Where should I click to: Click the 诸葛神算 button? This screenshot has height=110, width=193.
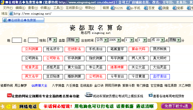pos(117,67)
